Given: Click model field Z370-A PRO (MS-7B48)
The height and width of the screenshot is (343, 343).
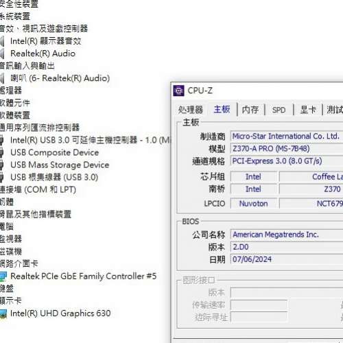Looking at the screenshot, I should [287, 149].
